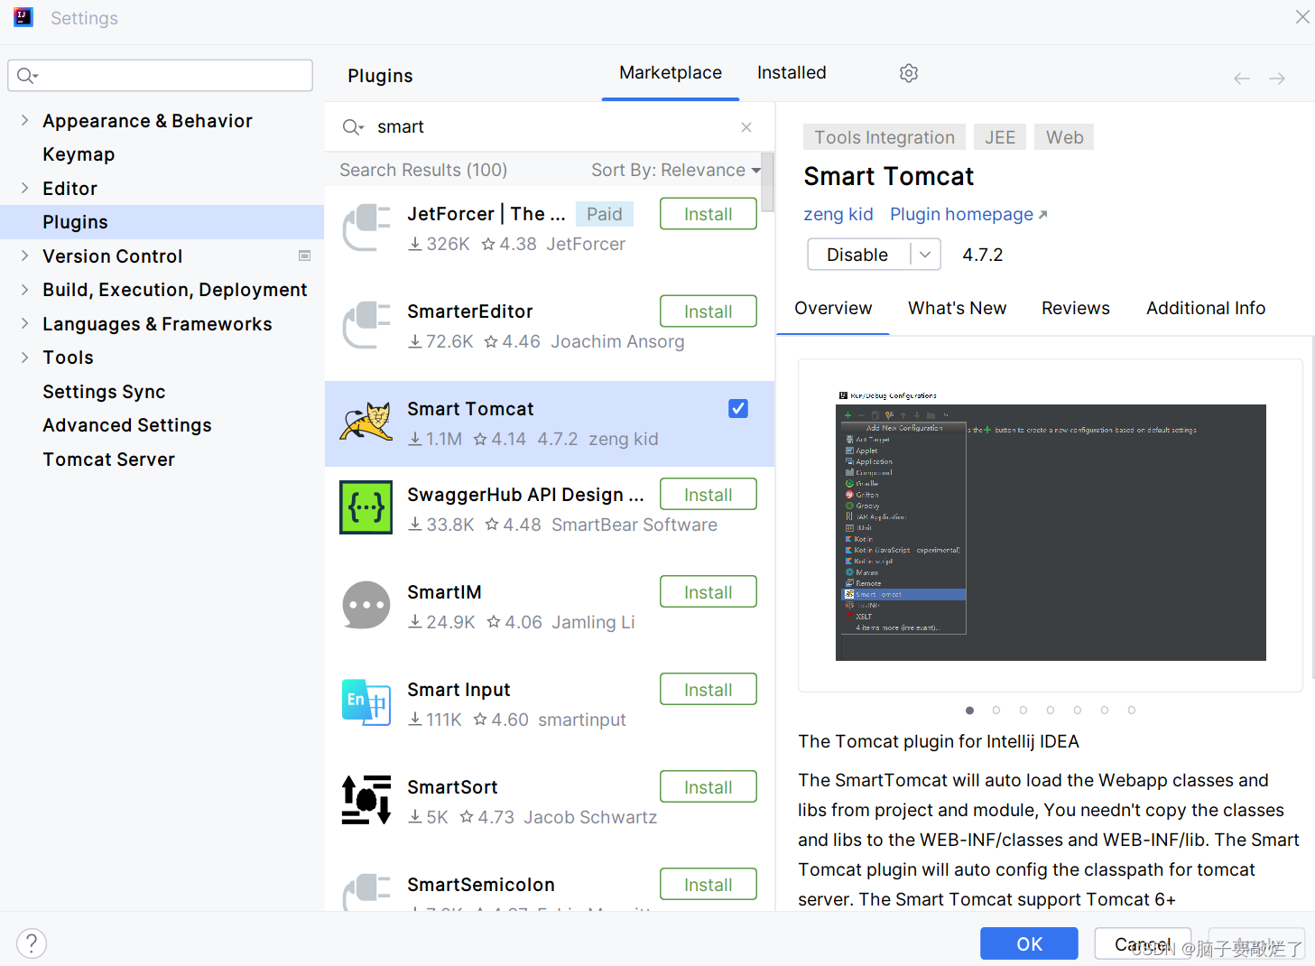
Task: Install SwaggerHub API Design plugin
Action: (708, 495)
